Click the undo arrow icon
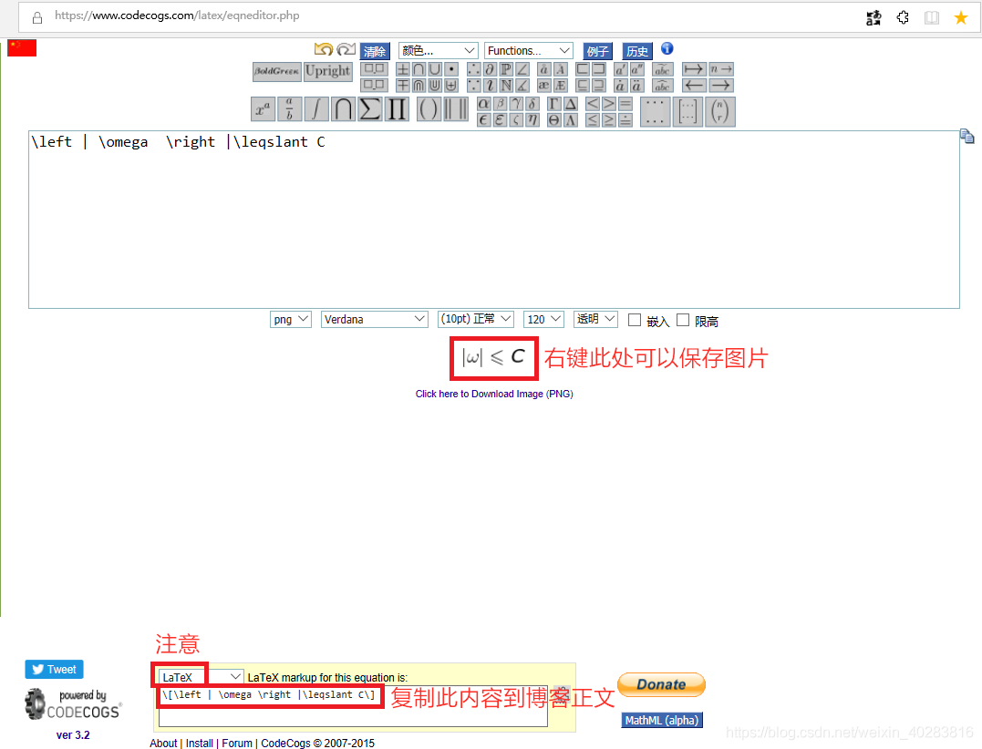This screenshot has height=749, width=982. point(324,49)
